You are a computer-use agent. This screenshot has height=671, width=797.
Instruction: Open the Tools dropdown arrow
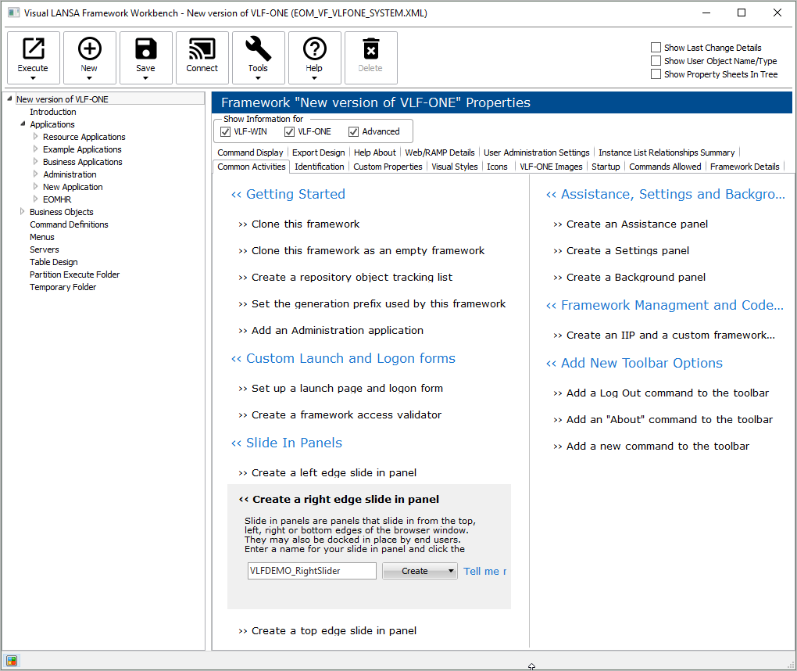(x=258, y=78)
